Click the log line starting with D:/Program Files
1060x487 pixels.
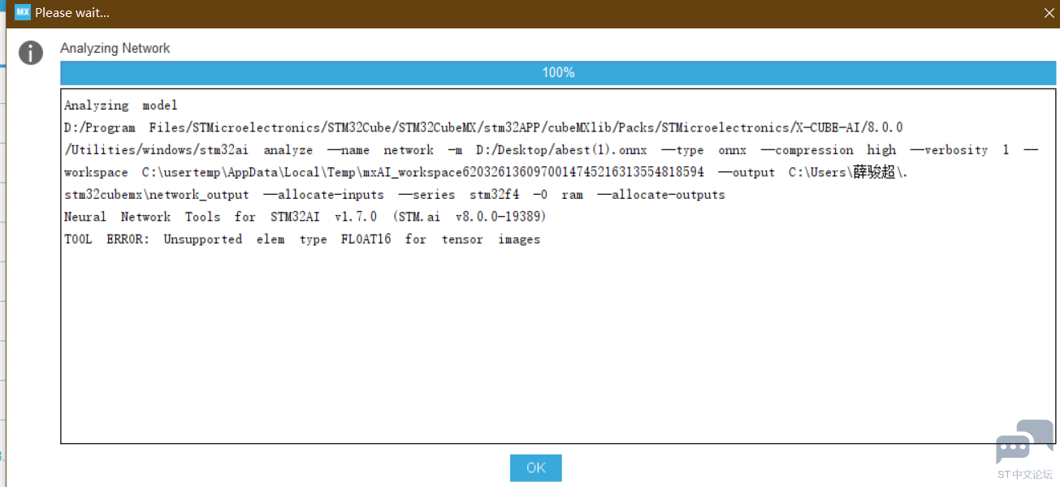pos(483,127)
